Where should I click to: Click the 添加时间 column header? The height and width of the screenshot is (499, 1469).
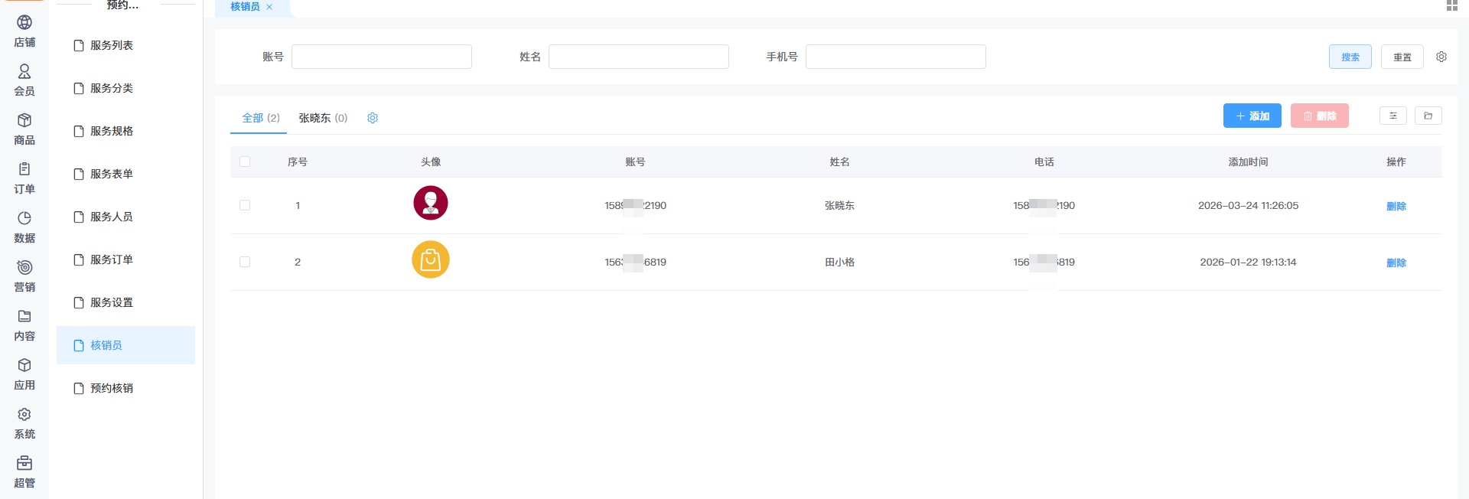(x=1249, y=161)
